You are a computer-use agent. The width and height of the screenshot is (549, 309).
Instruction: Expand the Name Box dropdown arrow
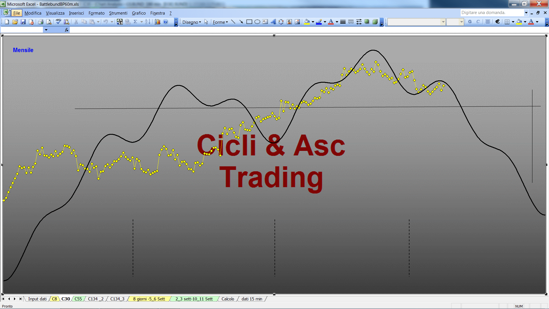pyautogui.click(x=46, y=30)
